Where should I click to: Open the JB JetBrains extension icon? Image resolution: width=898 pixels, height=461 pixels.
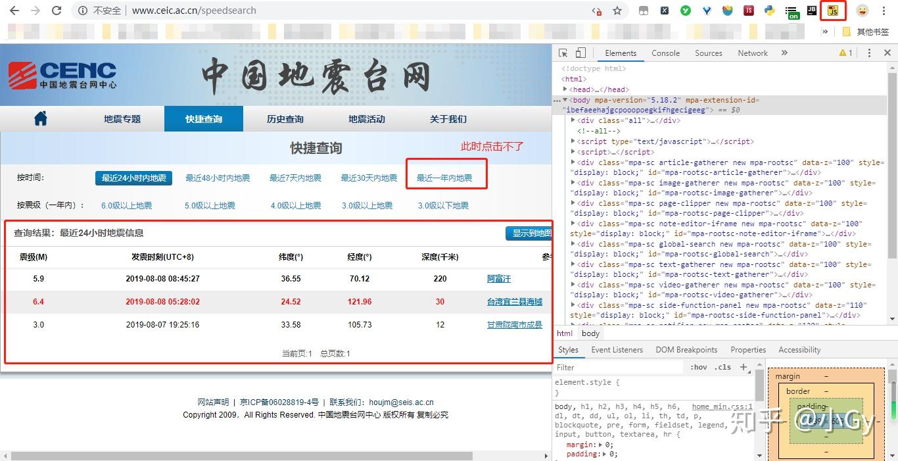point(812,11)
